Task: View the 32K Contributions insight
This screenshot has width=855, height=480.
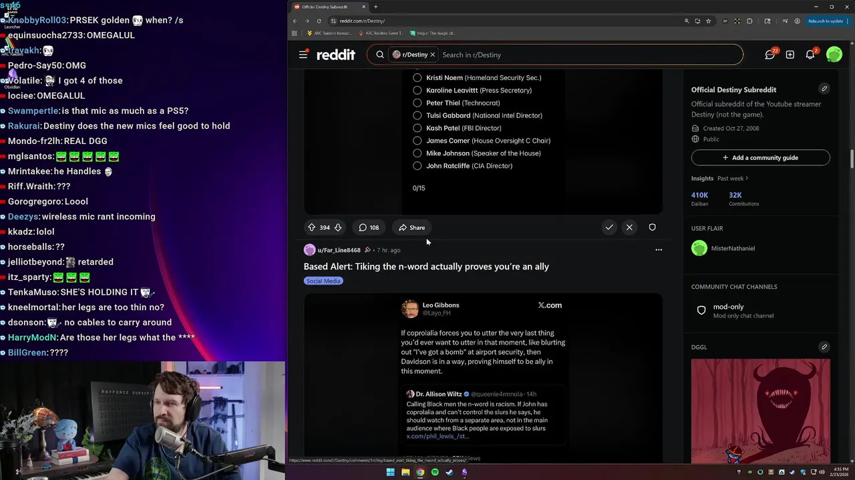Action: (x=743, y=199)
